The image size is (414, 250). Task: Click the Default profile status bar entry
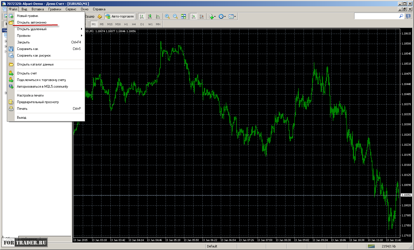coord(212,246)
